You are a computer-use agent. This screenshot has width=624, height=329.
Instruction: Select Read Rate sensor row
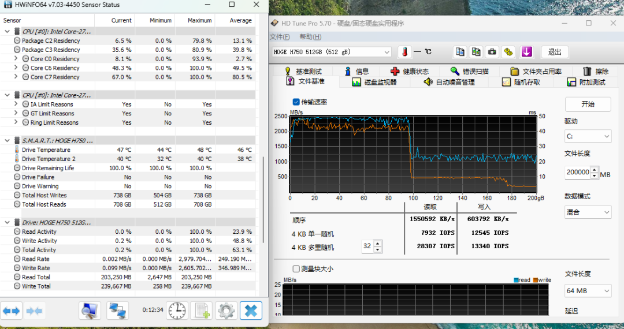click(128, 259)
